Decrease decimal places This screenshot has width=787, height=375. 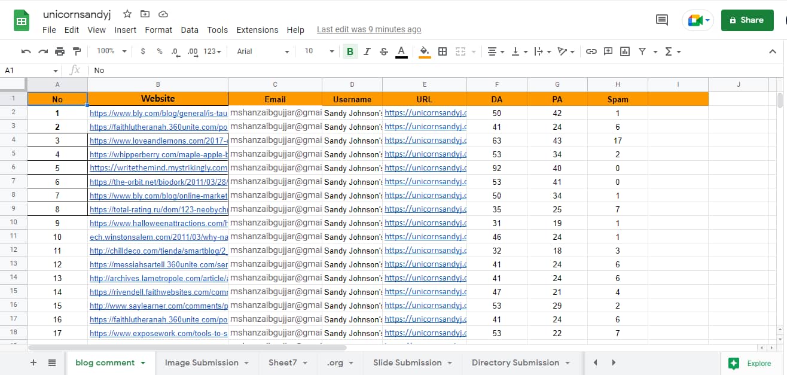[175, 51]
